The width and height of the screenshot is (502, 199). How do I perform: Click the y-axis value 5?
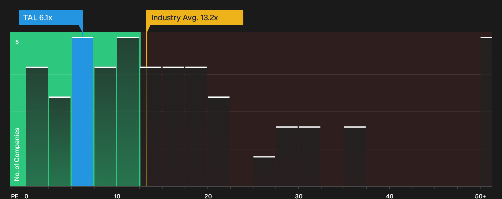pos(17,42)
